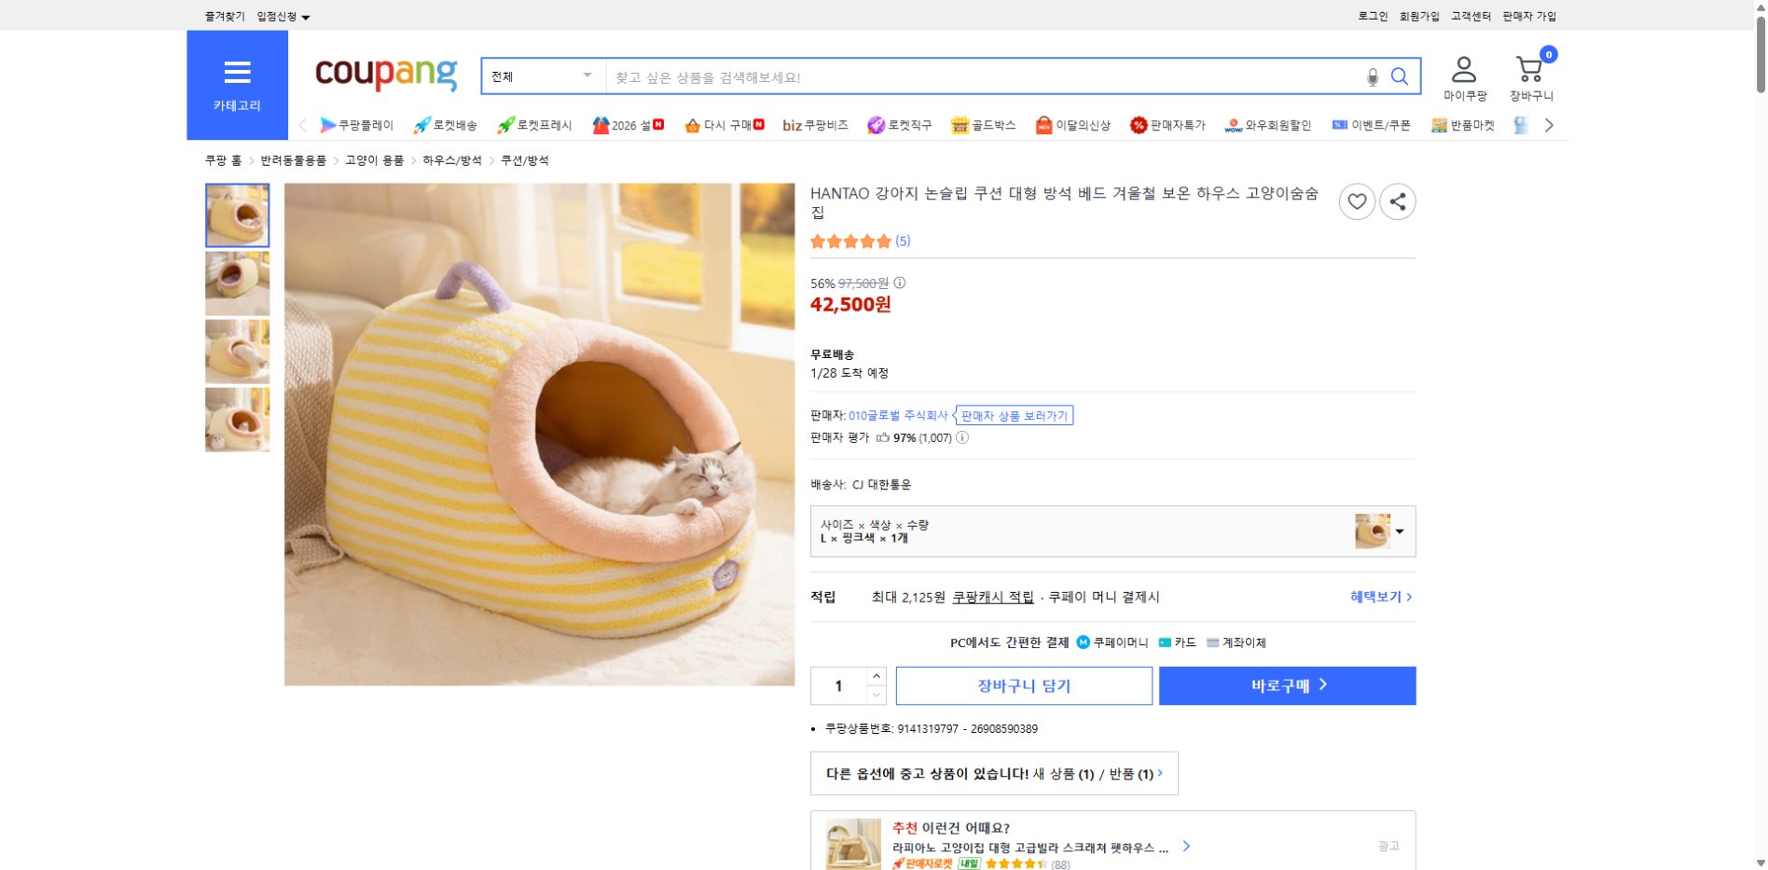Open the 마이쿠팡 account icon
The image size is (1768, 870).
point(1463,67)
